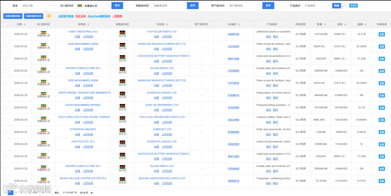Click the 批量收藏采购商 button
391x196 pixels.
click(x=13, y=16)
